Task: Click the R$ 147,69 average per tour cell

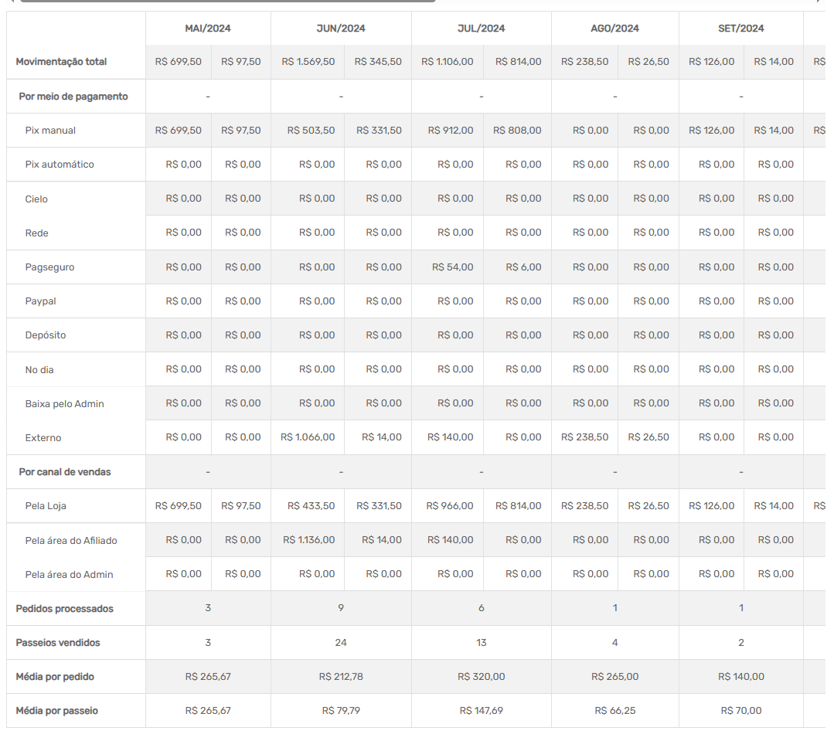Action: click(482, 710)
